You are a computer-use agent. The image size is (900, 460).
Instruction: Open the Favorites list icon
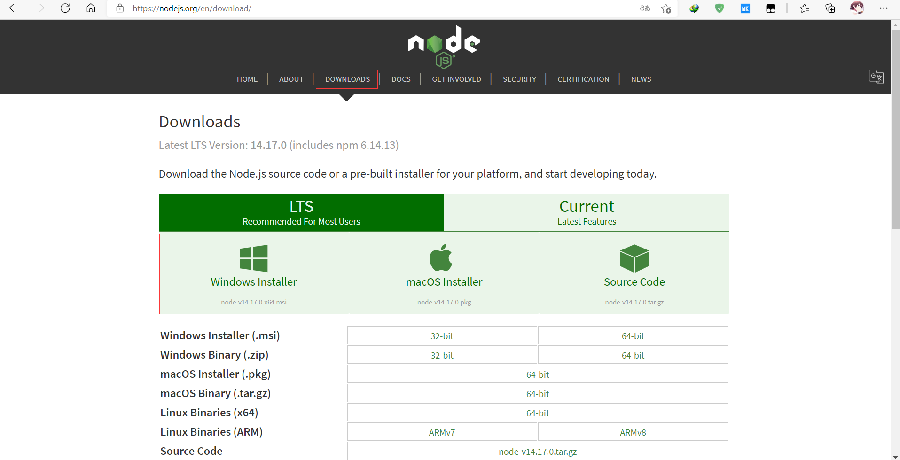pos(805,8)
